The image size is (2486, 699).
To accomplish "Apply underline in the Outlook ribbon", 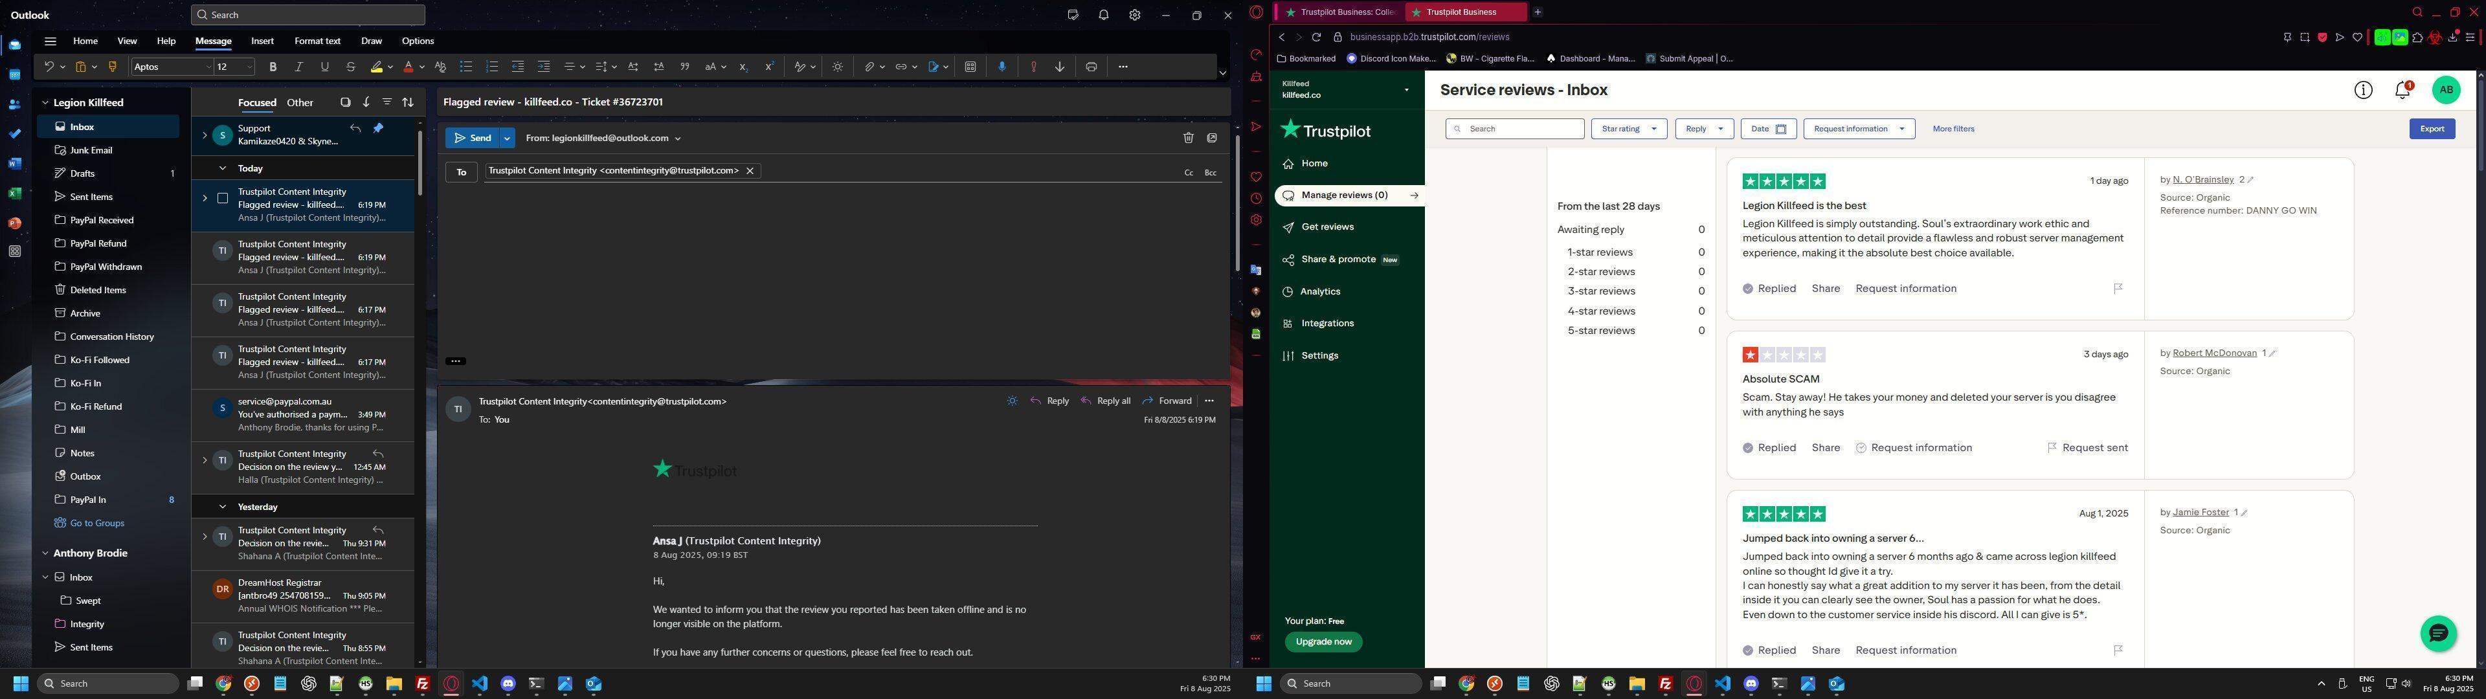I will pos(324,67).
